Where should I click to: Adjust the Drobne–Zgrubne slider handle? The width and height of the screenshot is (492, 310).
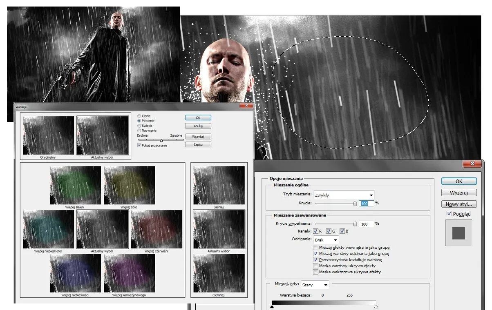161,141
